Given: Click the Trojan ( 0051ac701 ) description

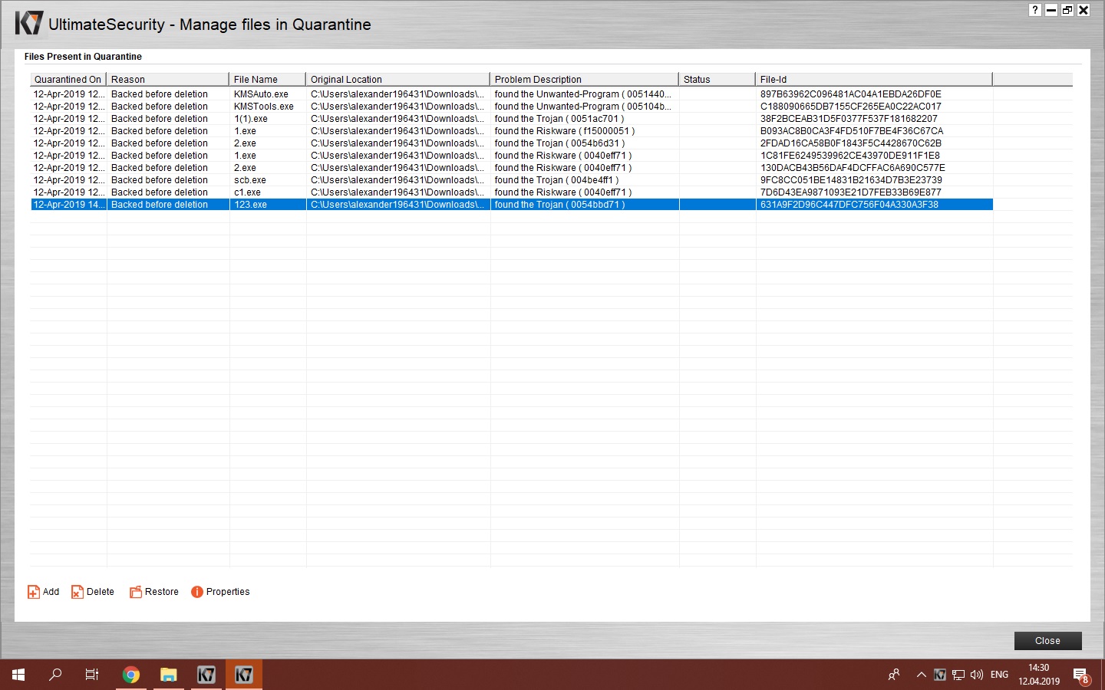Looking at the screenshot, I should click(x=559, y=119).
